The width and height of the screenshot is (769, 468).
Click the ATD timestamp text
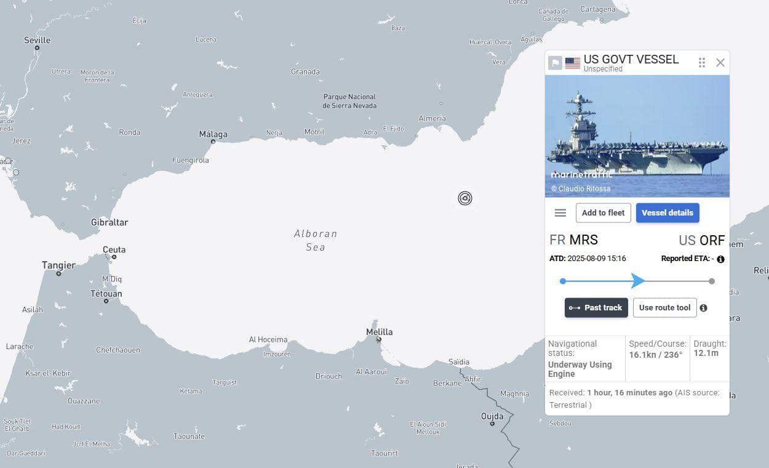coord(587,258)
